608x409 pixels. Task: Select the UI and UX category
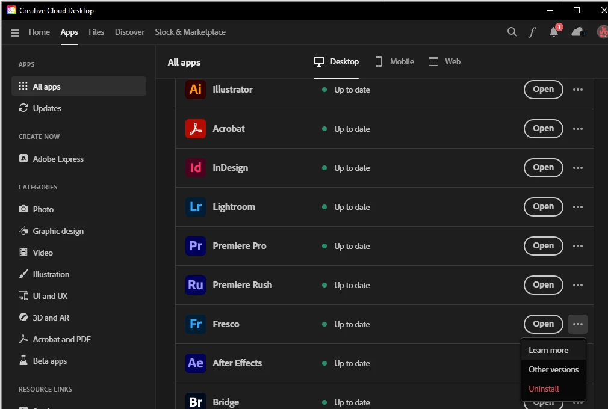(x=43, y=296)
